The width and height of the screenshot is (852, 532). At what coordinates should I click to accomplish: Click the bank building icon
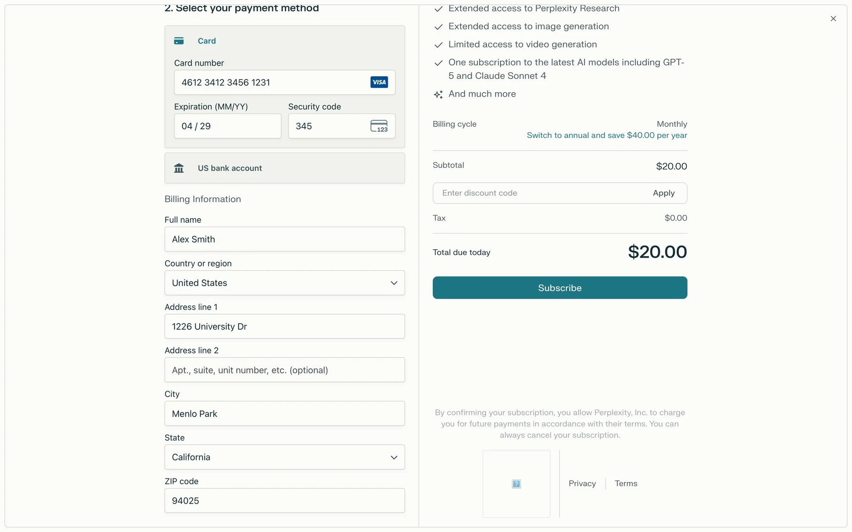(179, 168)
